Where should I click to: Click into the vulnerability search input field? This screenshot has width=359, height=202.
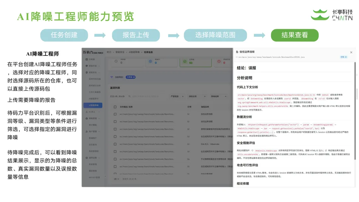147,97
